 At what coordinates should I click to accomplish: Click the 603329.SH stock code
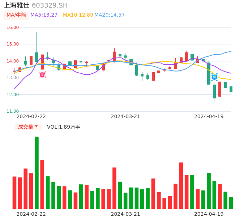[50, 5]
